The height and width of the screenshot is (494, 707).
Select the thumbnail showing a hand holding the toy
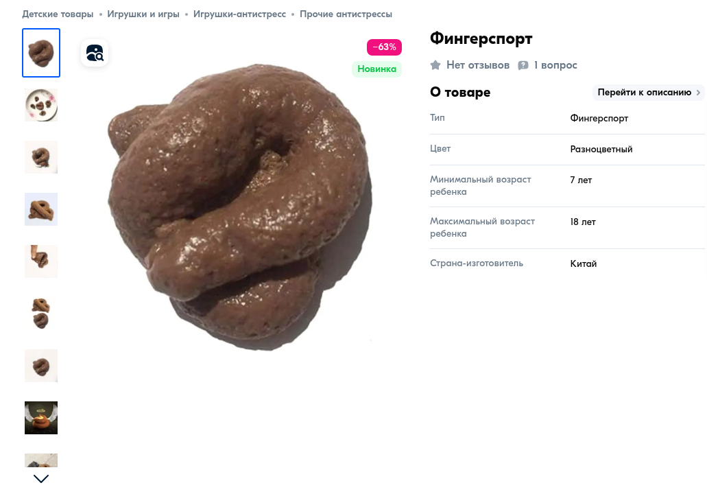pos(41,261)
